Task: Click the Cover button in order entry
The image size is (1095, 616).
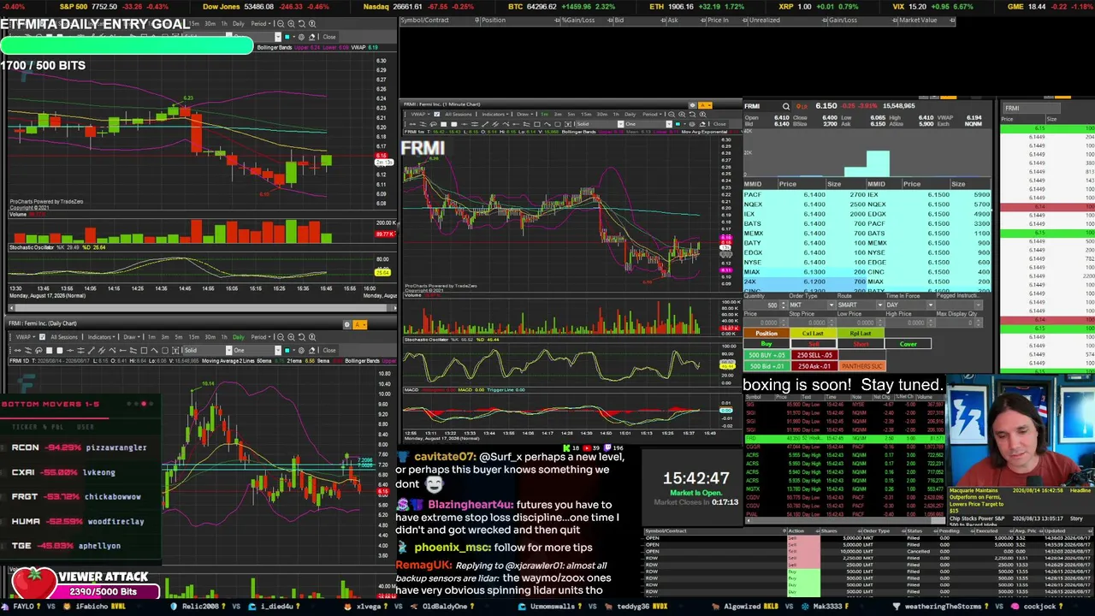Action: pyautogui.click(x=908, y=344)
